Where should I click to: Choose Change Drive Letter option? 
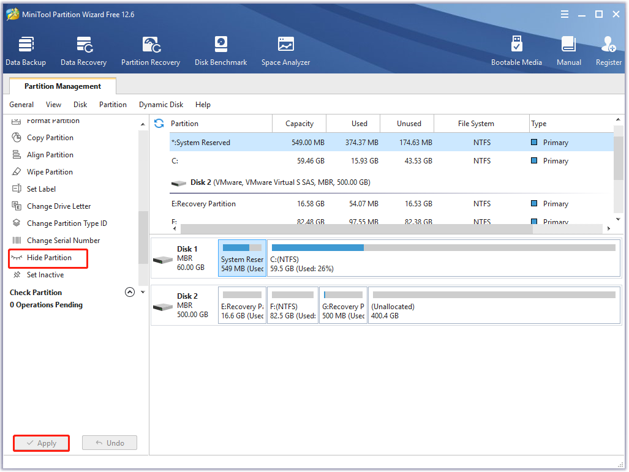click(x=58, y=206)
